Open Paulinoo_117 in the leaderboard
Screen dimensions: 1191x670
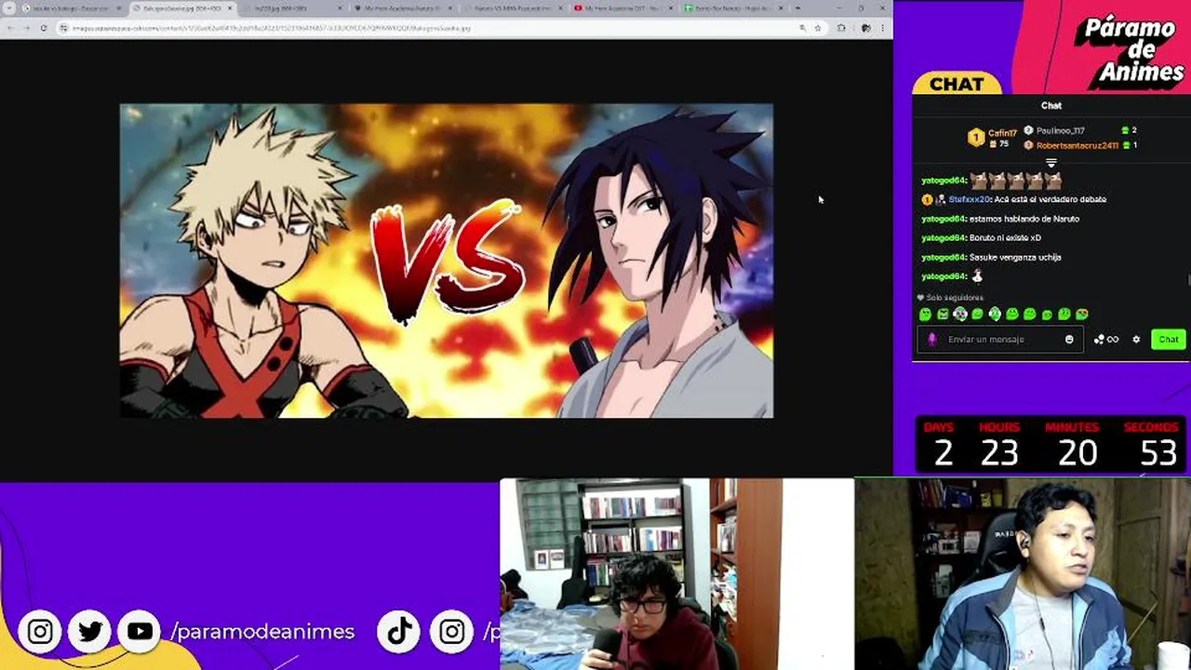click(x=1061, y=130)
